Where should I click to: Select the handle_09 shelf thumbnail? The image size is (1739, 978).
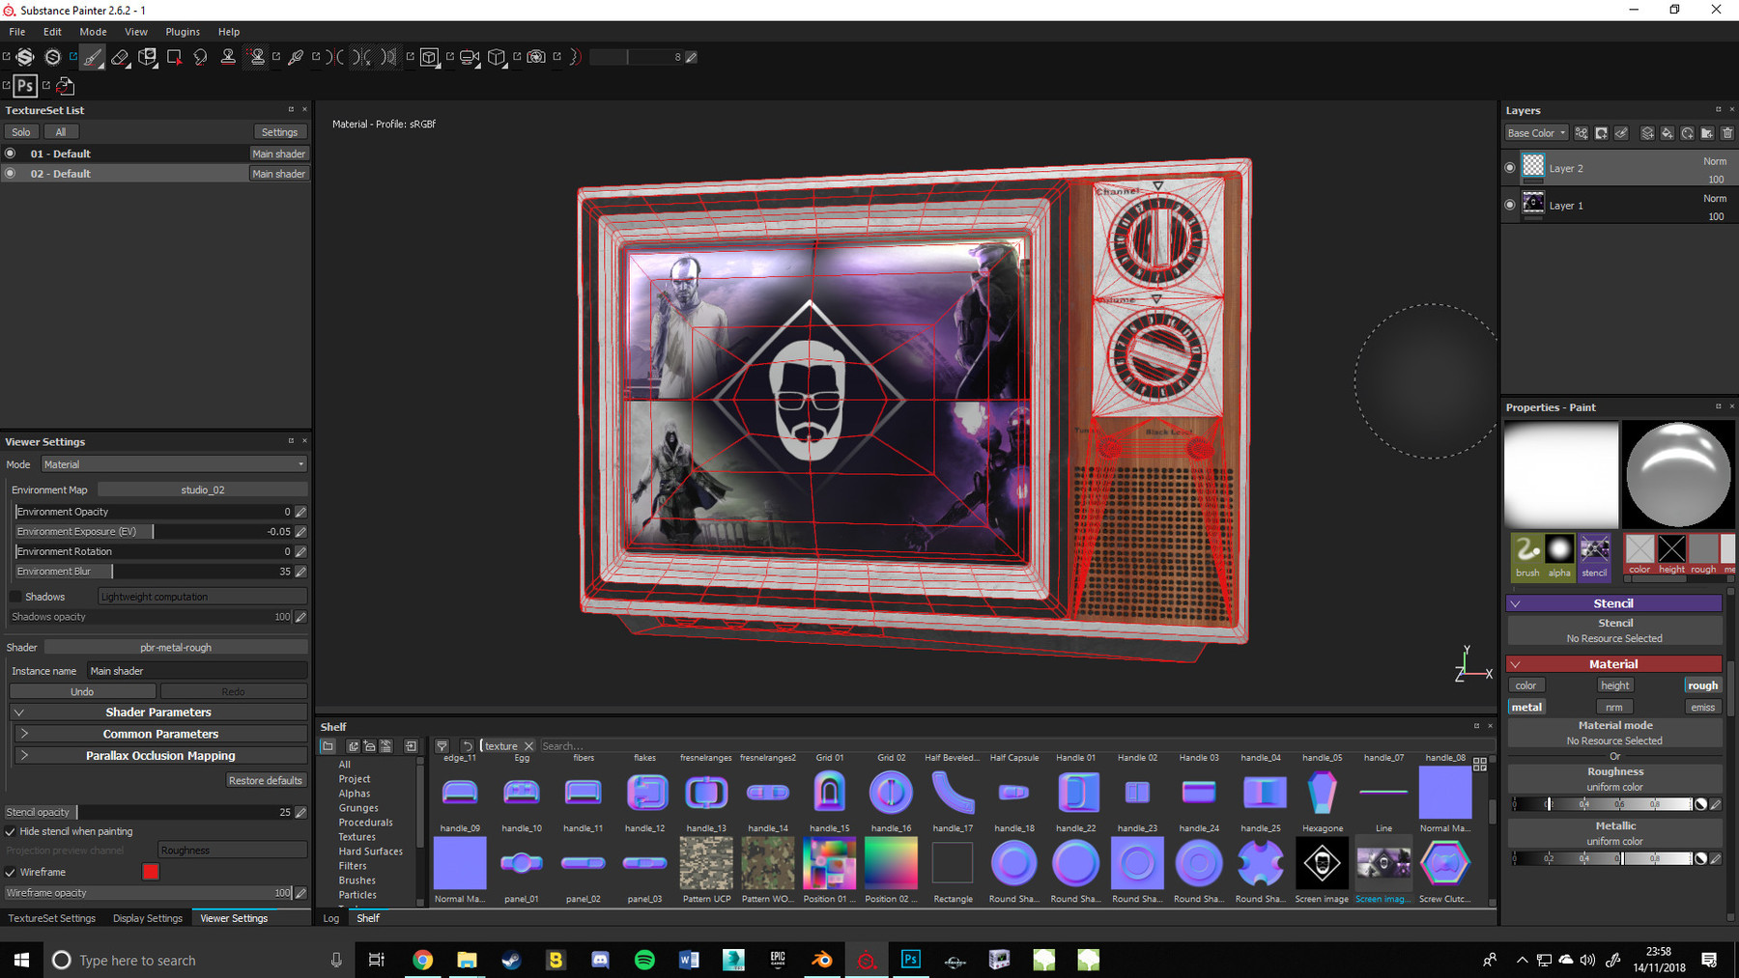pyautogui.click(x=460, y=794)
